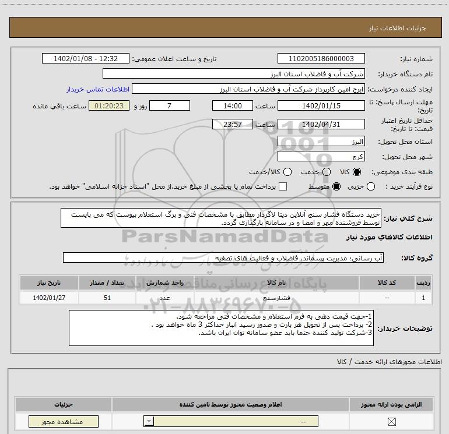The image size is (449, 434).
Task: Click the جزئیات اطلاعات نیاز header bar
Action: point(225,27)
